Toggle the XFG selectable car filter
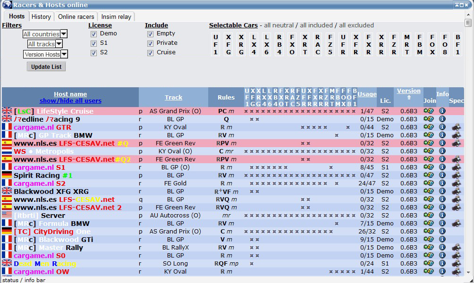 coord(229,44)
